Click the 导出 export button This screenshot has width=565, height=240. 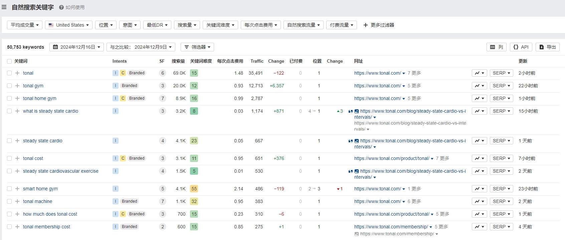548,47
